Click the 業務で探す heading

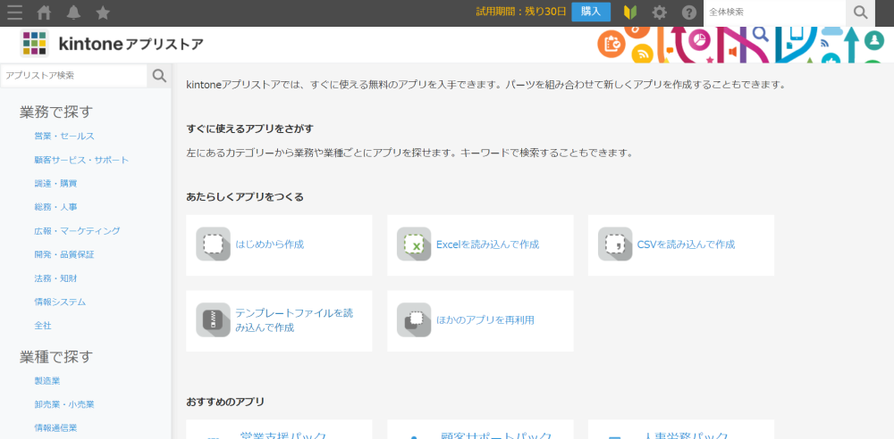pyautogui.click(x=55, y=112)
